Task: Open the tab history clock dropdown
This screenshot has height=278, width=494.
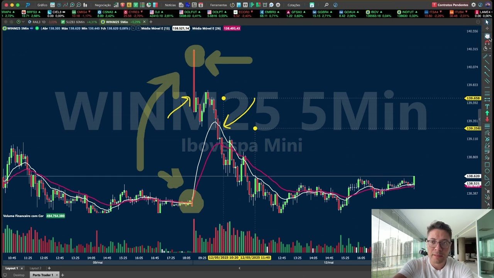Action: (x=20, y=22)
